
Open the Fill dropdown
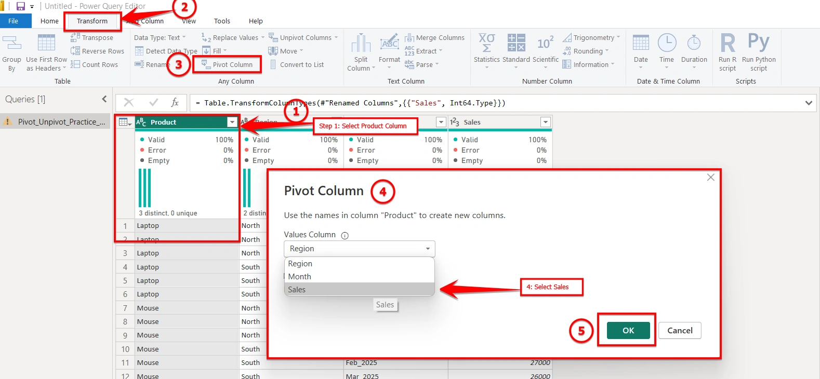pyautogui.click(x=215, y=51)
